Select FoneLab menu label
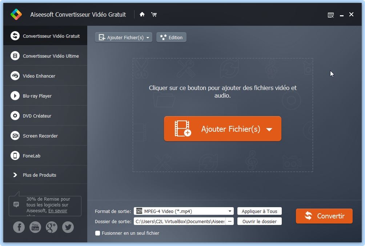Image resolution: width=365 pixels, height=246 pixels. [31, 156]
